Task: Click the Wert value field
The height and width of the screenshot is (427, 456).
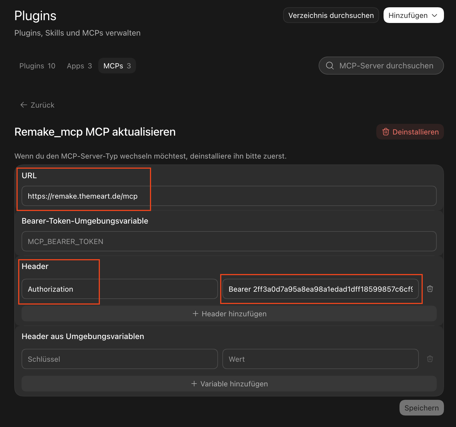Action: tap(321, 359)
